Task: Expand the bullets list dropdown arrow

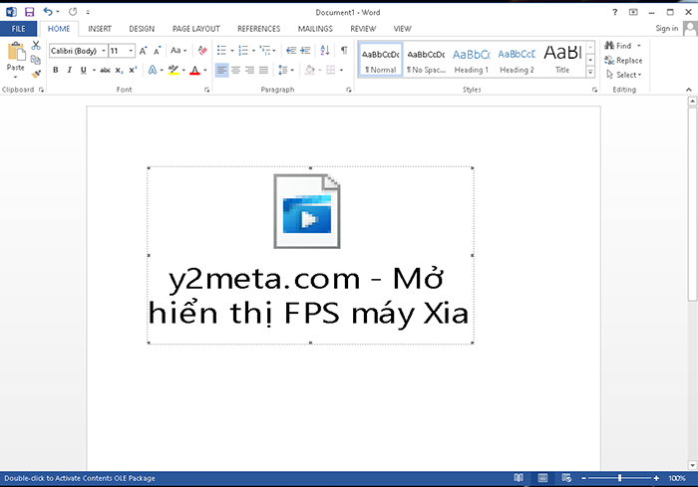Action: point(232,51)
